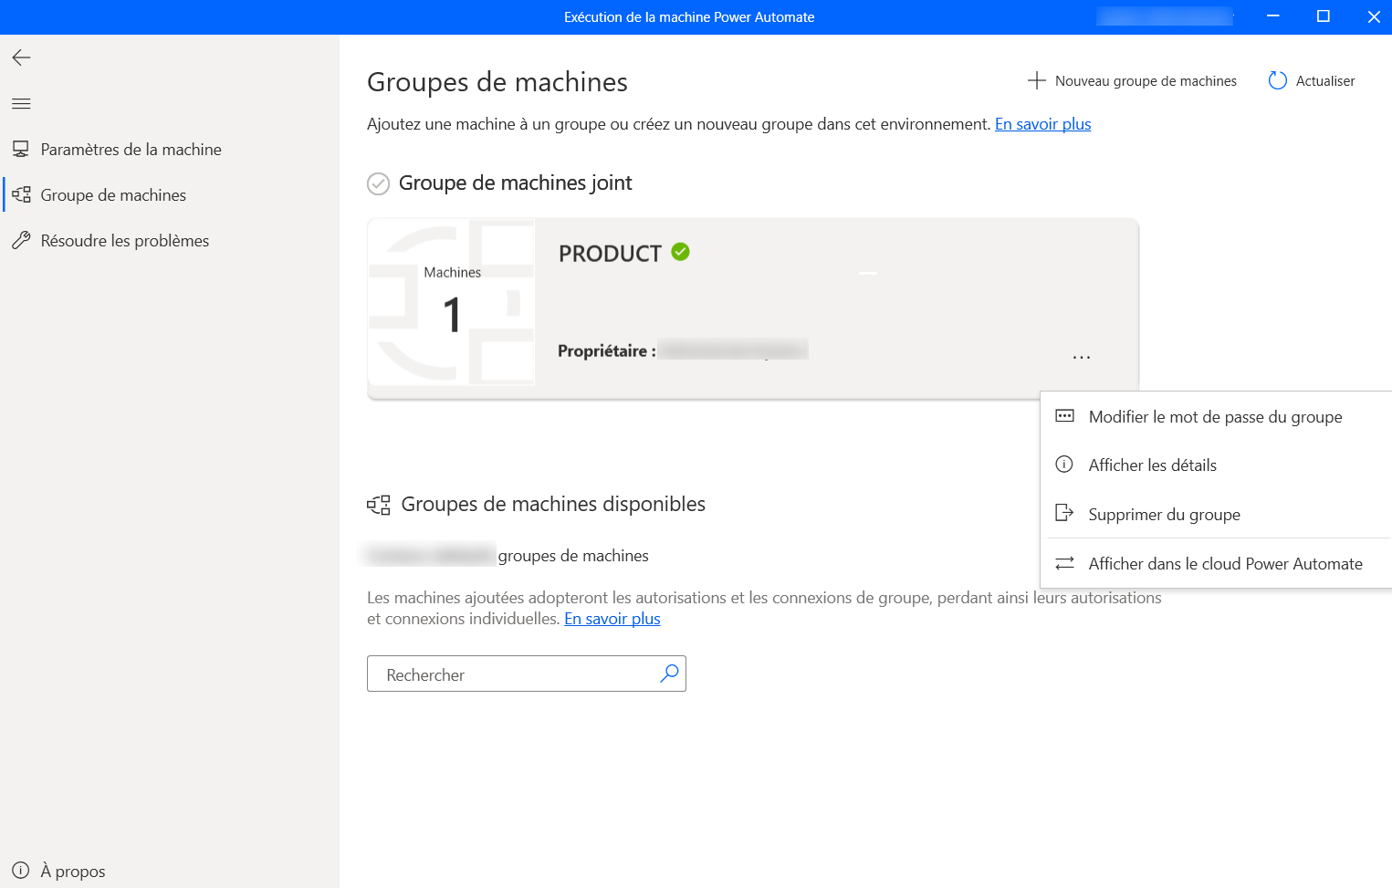Click the Machines count thumbnail
Image resolution: width=1392 pixels, height=888 pixels.
(452, 302)
